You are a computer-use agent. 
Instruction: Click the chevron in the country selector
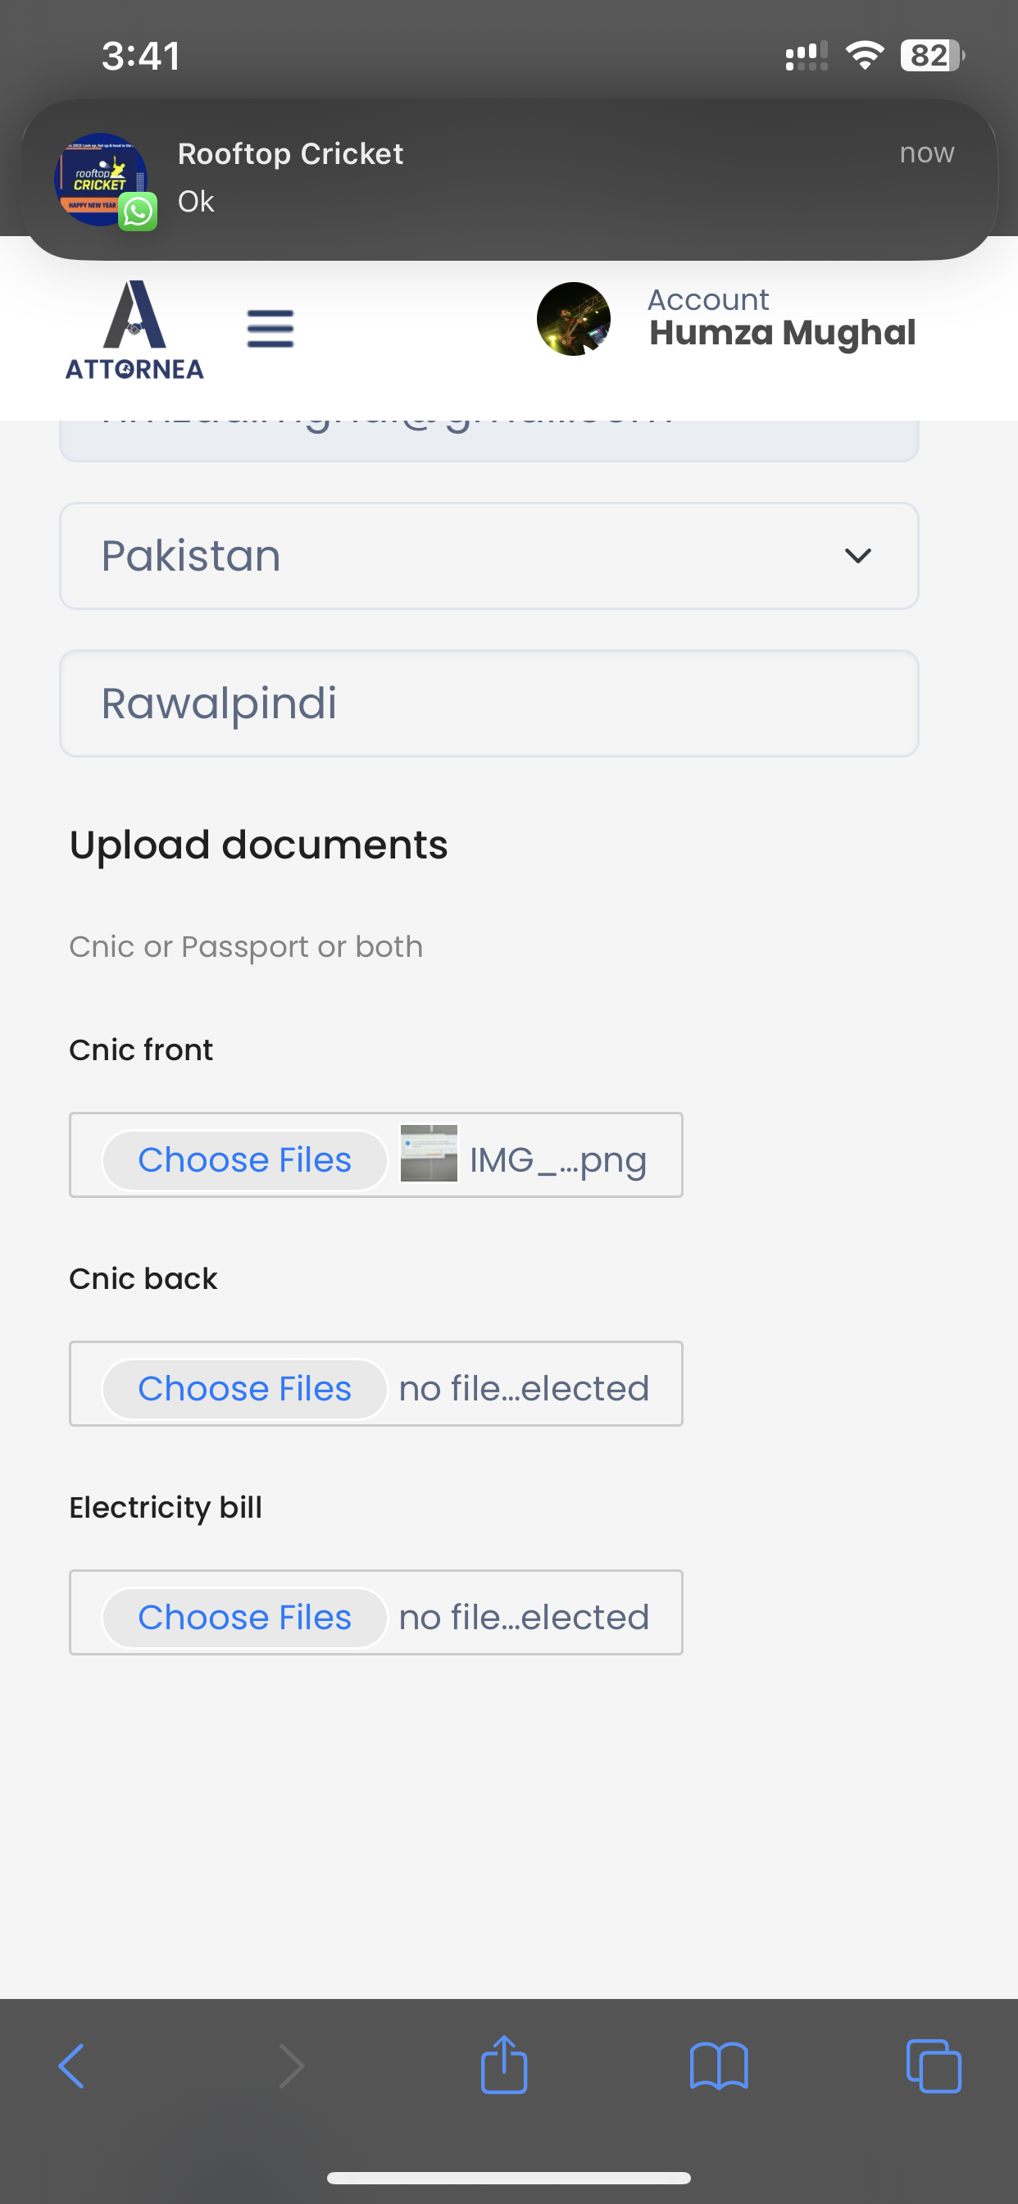pyautogui.click(x=858, y=556)
